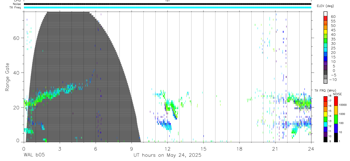
Task: Click the 50 label on ELEV scale
Action: pos(333,26)
